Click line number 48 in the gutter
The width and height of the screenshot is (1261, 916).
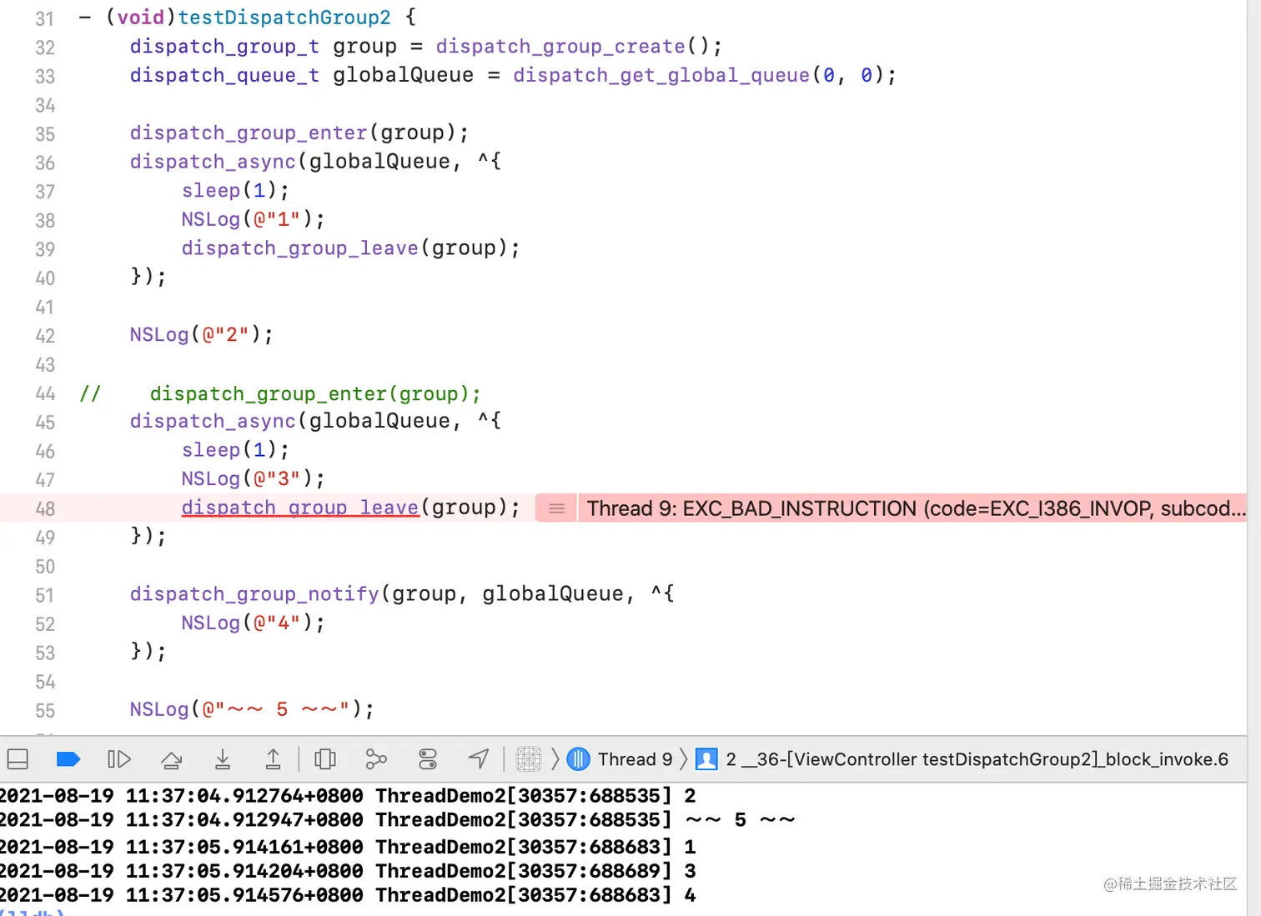[x=45, y=508]
